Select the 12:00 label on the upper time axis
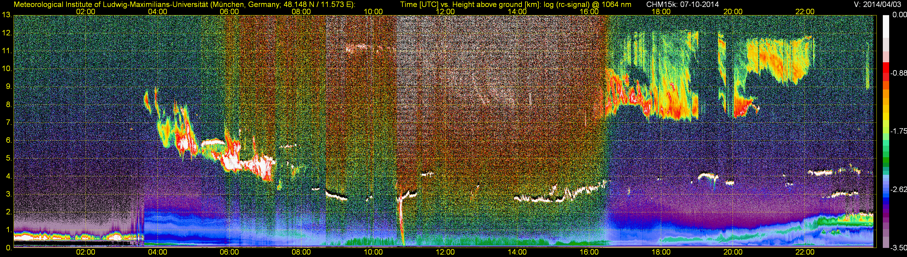907x257 pixels. (445, 11)
